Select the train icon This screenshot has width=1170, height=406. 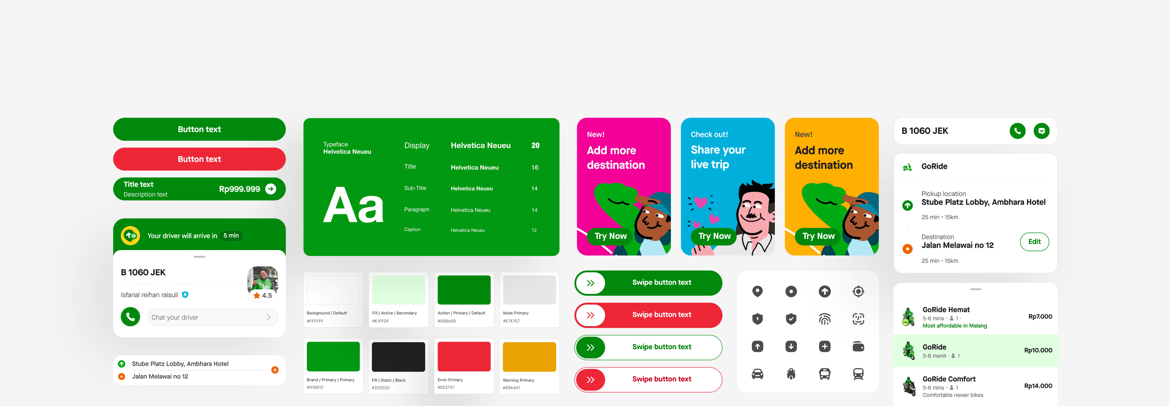tap(858, 374)
